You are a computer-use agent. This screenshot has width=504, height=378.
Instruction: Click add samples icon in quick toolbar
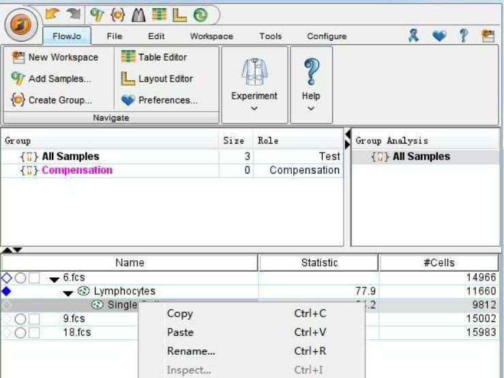pos(97,15)
